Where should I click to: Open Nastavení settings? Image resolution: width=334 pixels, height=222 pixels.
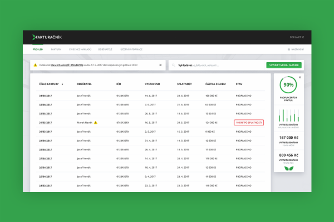[x=295, y=49]
